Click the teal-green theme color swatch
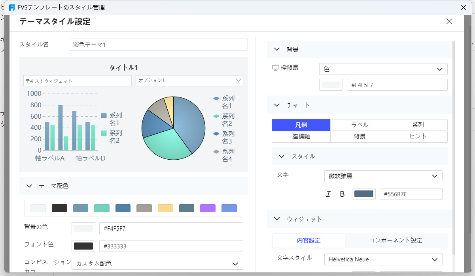This screenshot has width=475, height=276. (102, 208)
